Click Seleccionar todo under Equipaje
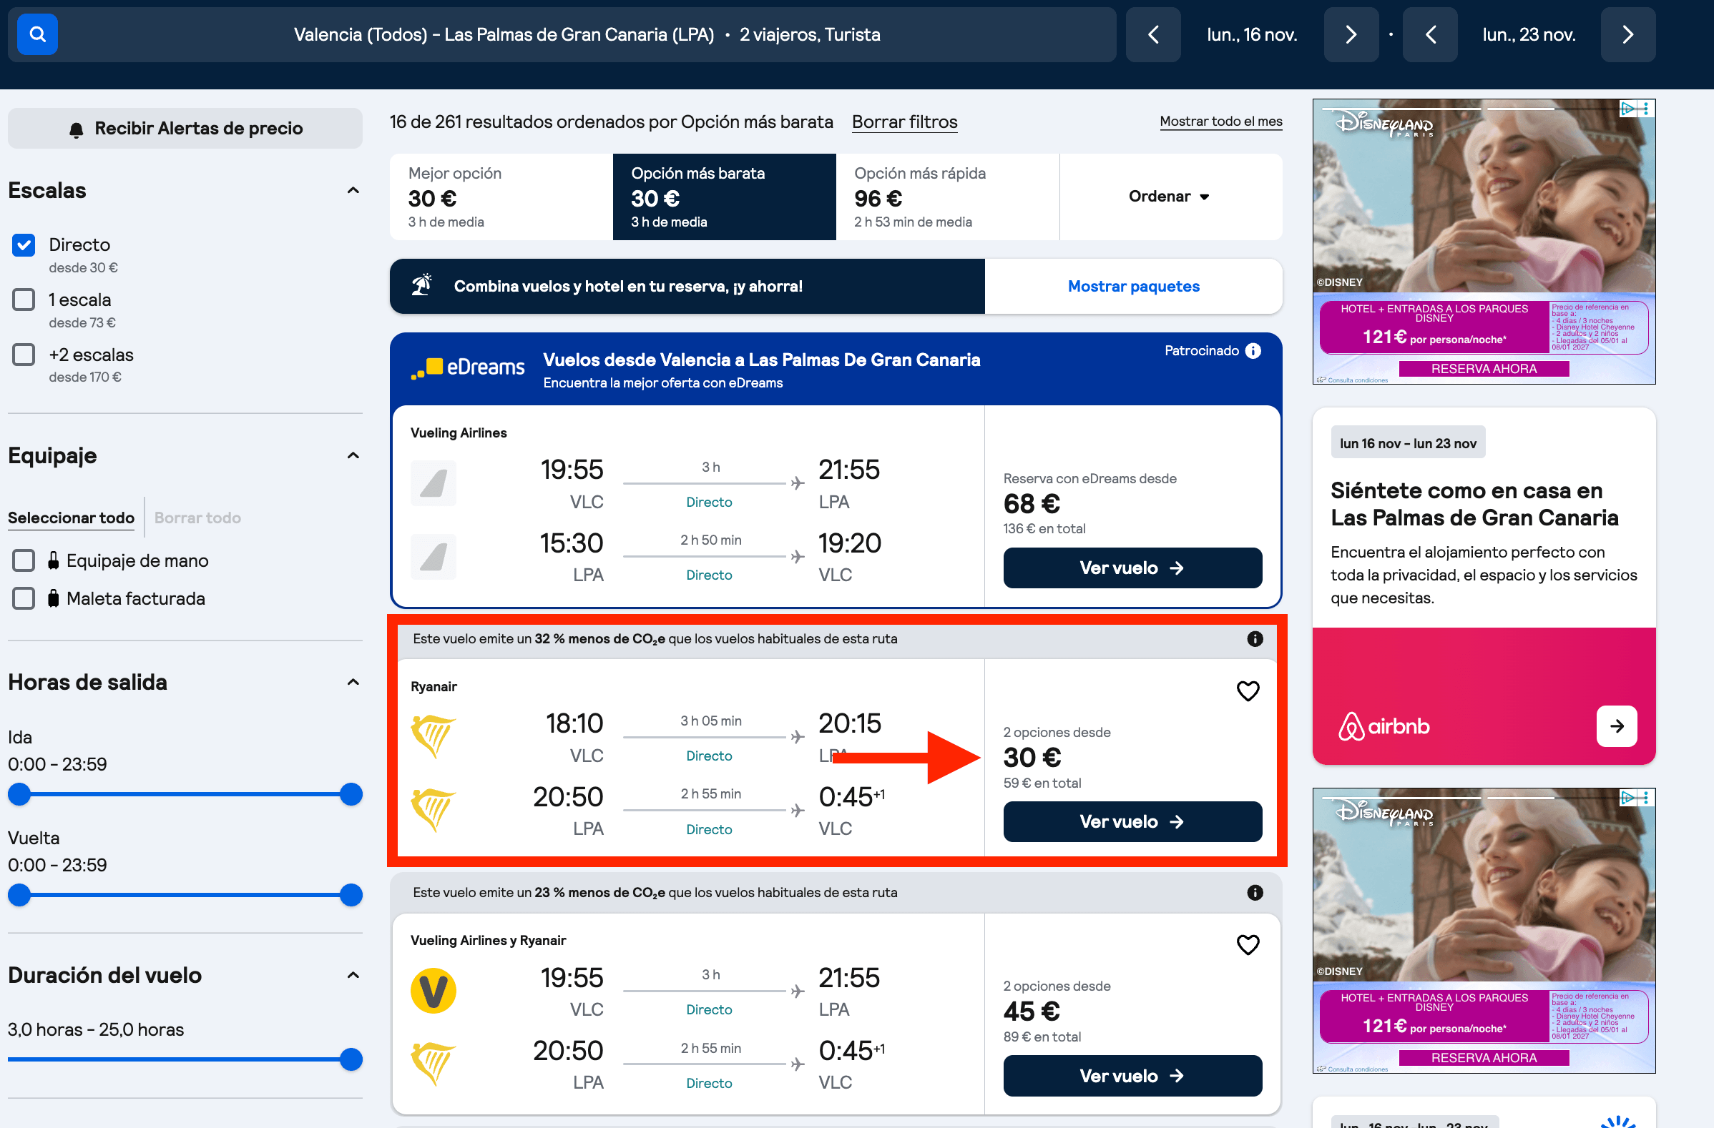1714x1128 pixels. [72, 518]
